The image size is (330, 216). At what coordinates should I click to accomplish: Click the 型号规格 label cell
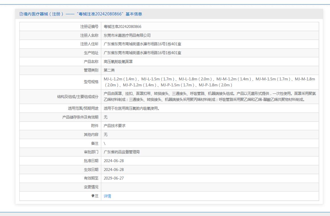point(60,82)
